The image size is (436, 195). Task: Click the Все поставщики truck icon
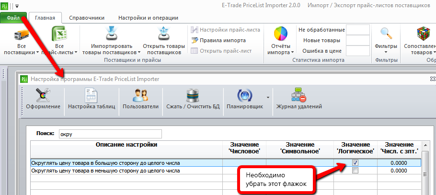[x=22, y=34]
